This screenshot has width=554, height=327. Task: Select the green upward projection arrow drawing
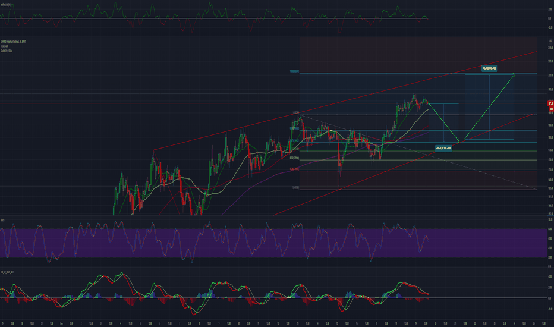[x=489, y=106]
